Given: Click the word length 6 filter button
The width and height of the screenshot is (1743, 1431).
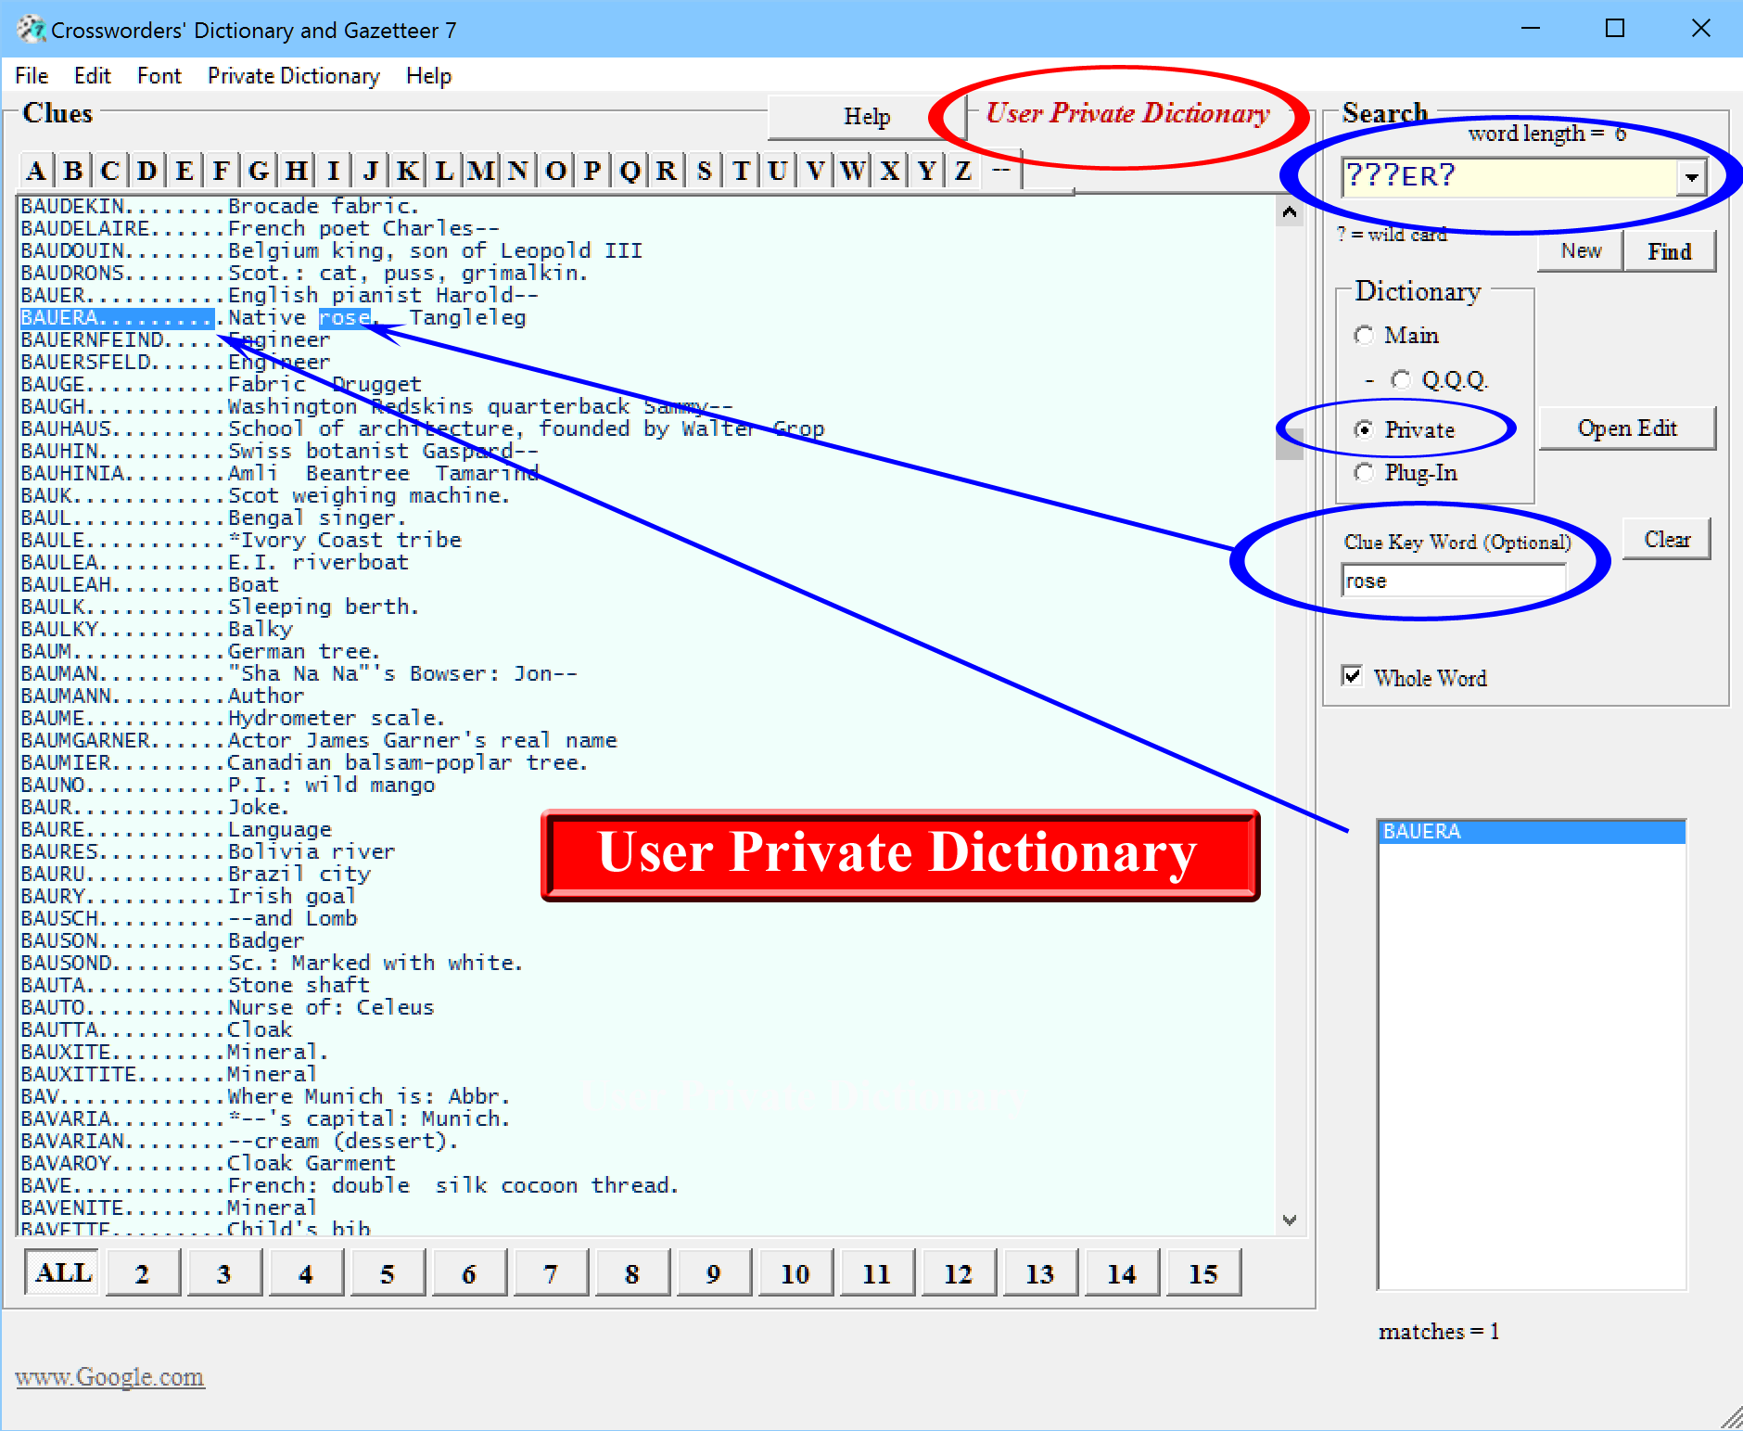Looking at the screenshot, I should click(469, 1272).
